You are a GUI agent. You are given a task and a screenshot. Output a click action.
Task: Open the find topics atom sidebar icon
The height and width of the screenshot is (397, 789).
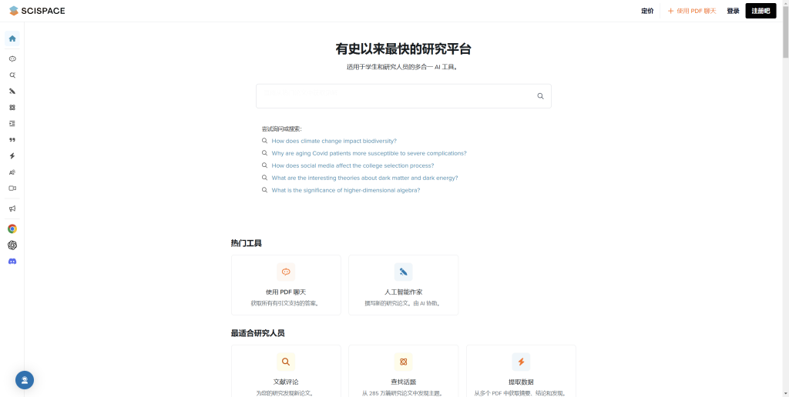[12, 107]
